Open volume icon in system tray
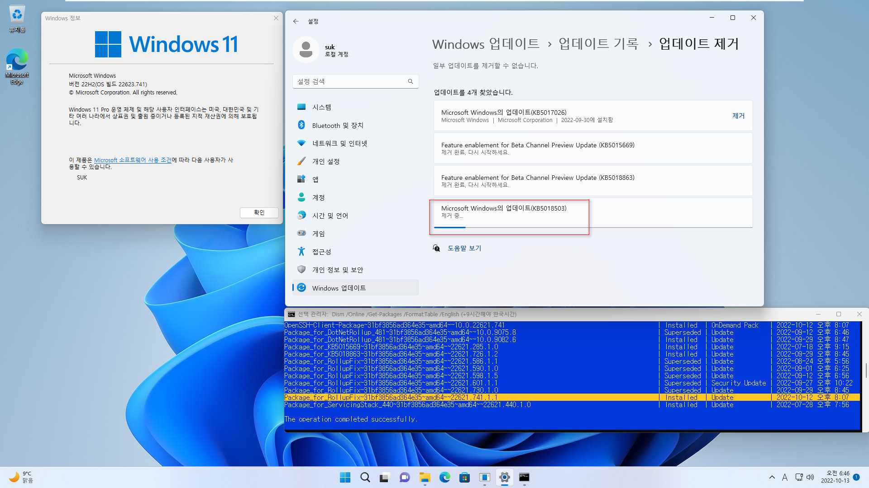This screenshot has height=488, width=869. (810, 477)
